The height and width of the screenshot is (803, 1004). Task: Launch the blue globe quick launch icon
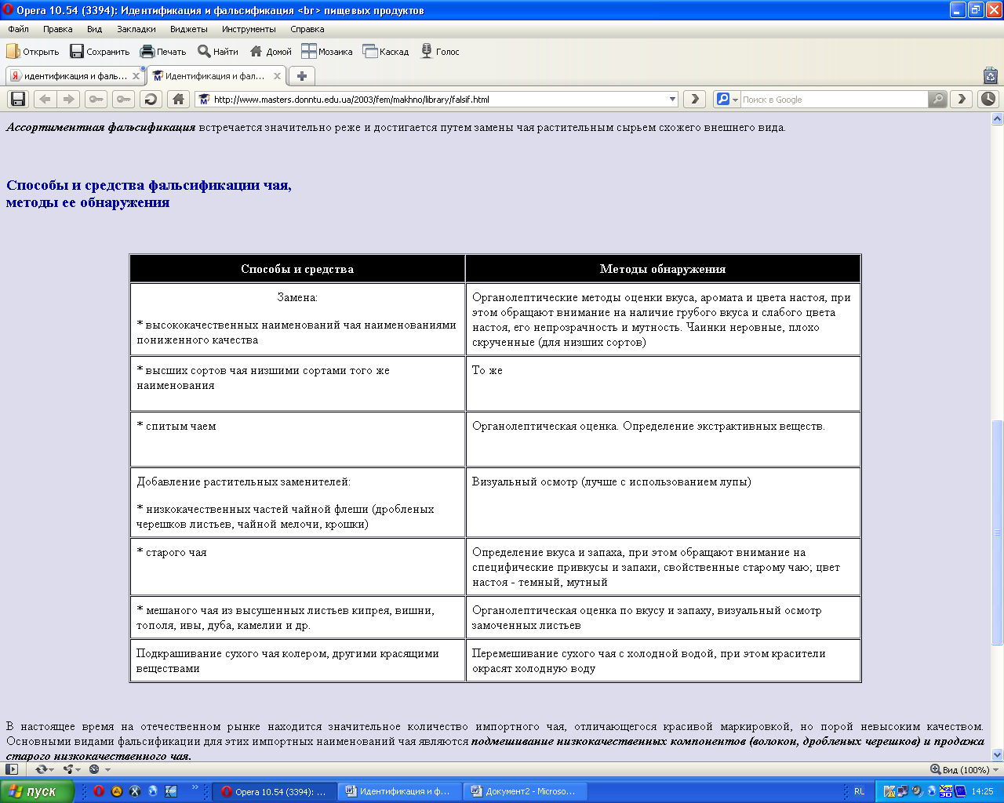coord(153,791)
